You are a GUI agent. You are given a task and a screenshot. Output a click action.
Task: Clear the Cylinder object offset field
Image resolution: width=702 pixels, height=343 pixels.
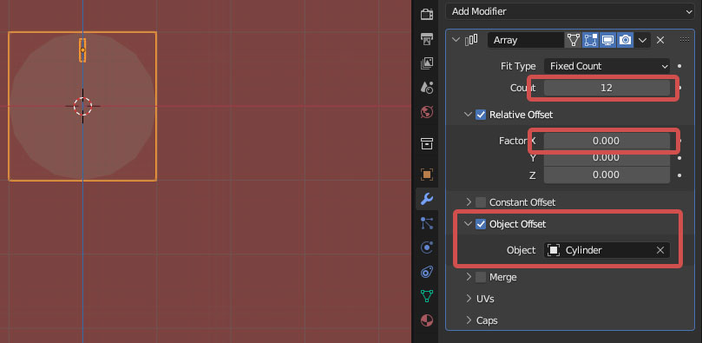click(660, 250)
